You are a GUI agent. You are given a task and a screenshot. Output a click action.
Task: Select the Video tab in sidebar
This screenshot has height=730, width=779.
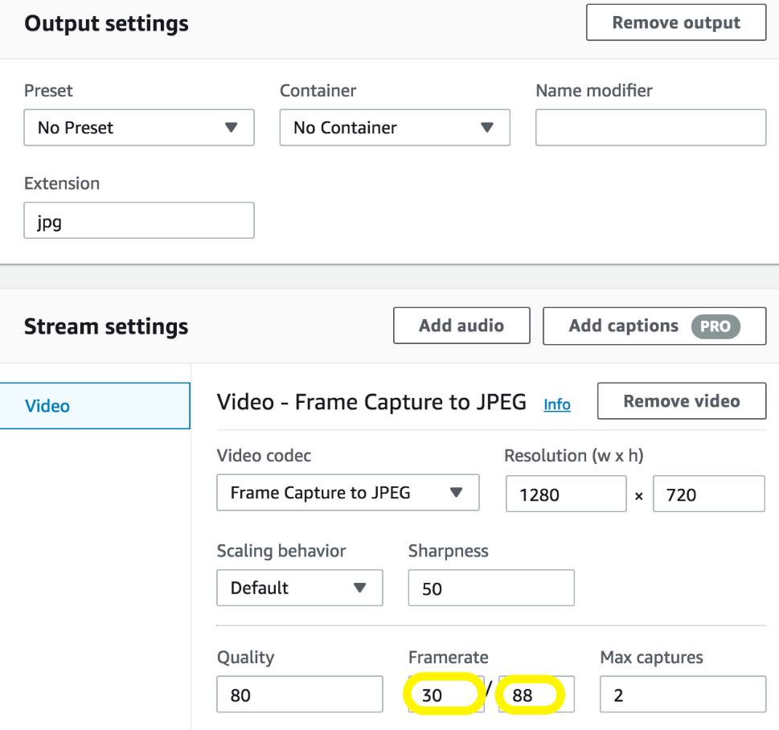[x=95, y=405]
